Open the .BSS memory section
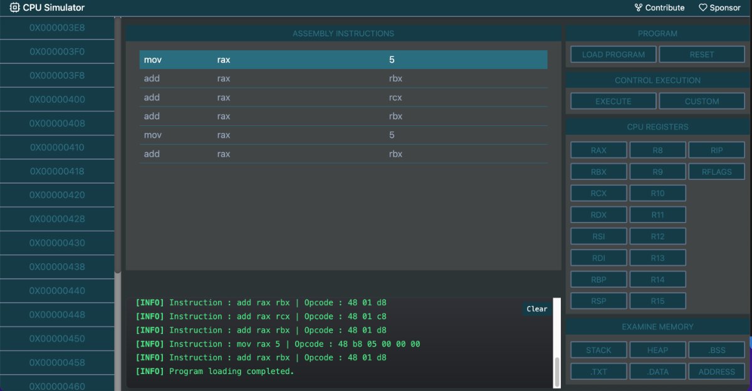Viewport: 752px width, 391px height. [716, 350]
